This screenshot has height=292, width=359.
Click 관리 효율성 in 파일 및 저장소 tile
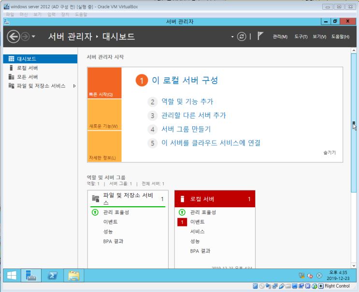pyautogui.click(x=116, y=212)
